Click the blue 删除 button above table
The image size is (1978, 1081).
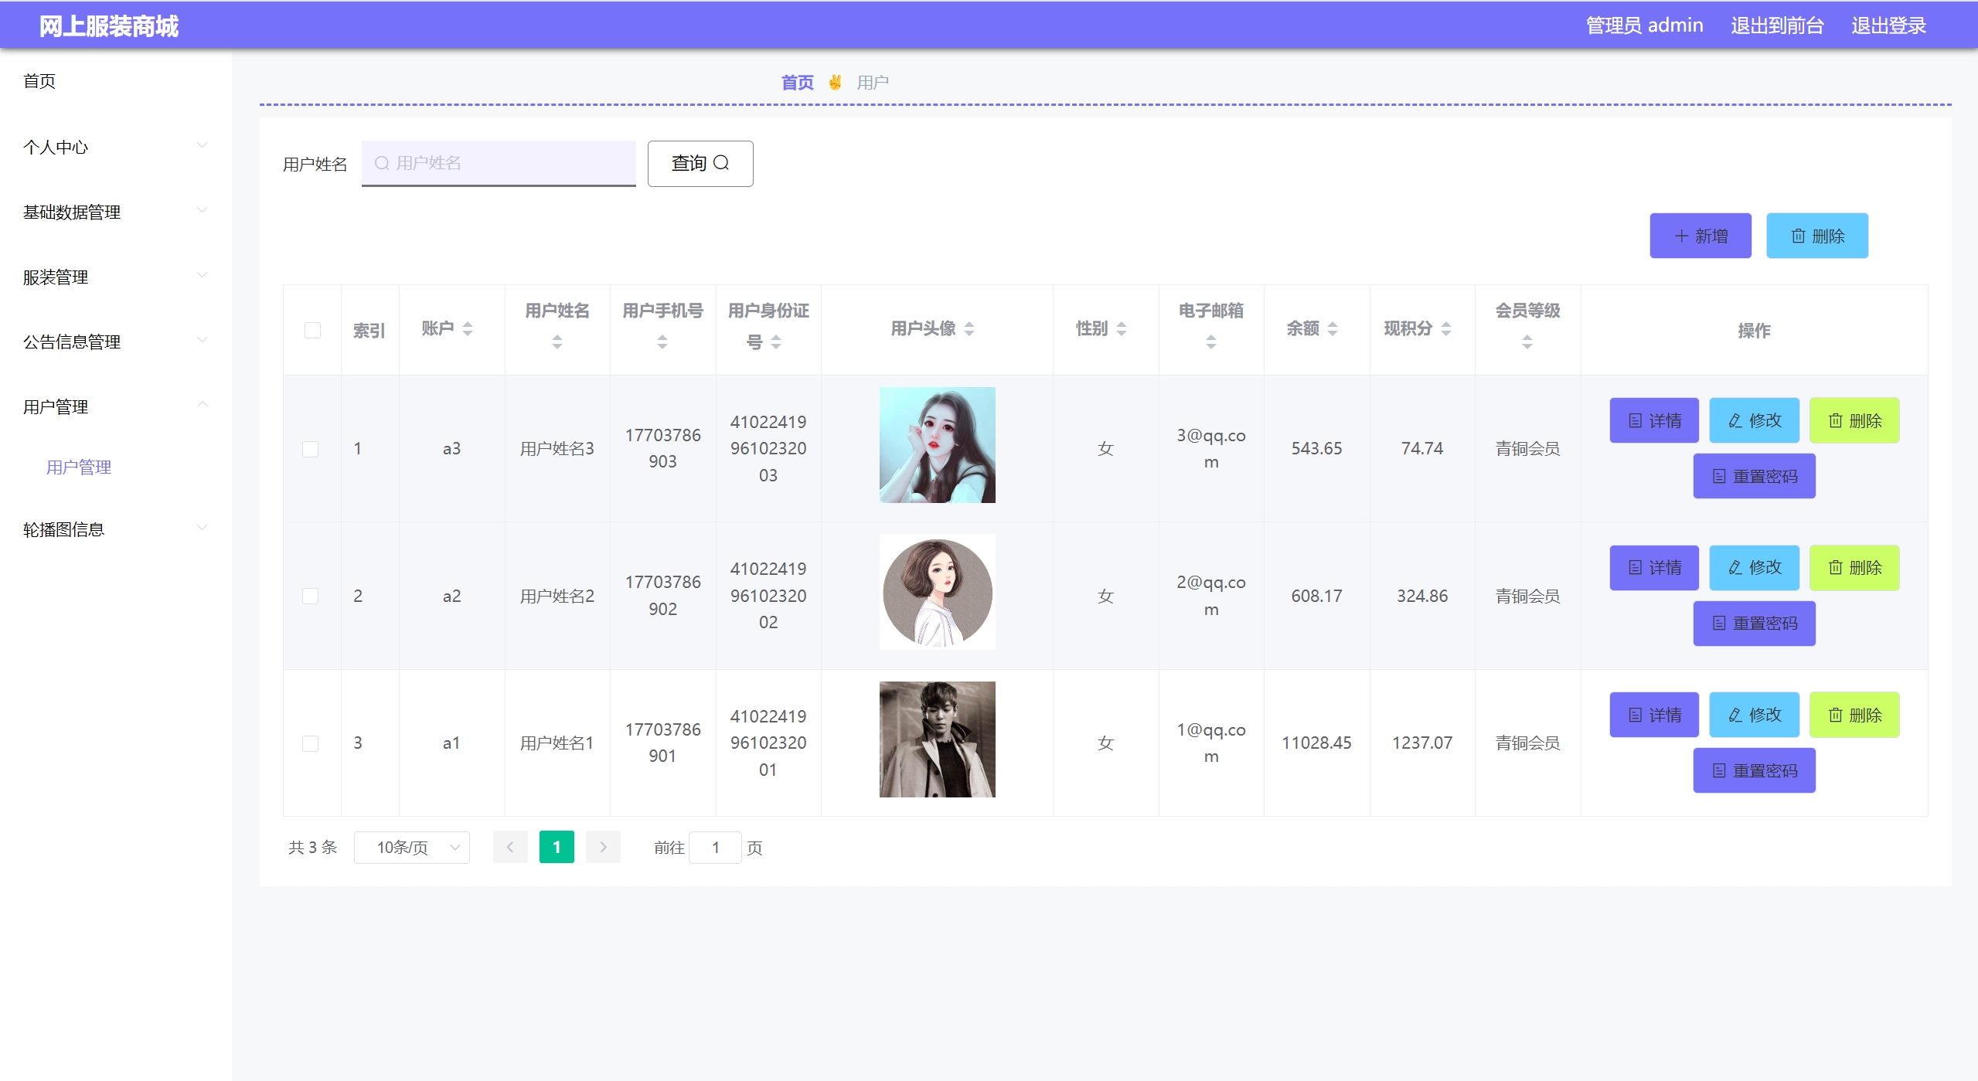[1816, 236]
